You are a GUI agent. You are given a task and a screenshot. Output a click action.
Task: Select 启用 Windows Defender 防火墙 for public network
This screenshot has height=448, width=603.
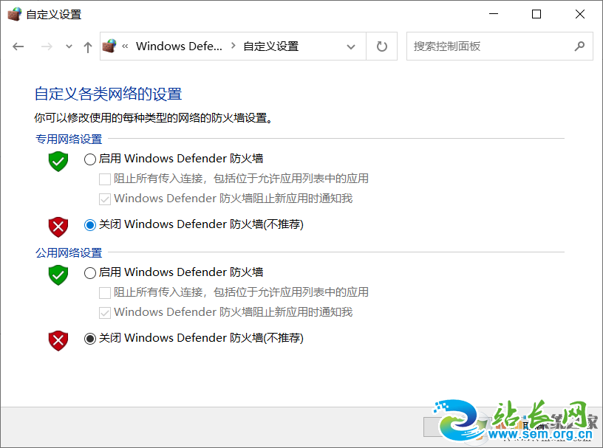89,272
